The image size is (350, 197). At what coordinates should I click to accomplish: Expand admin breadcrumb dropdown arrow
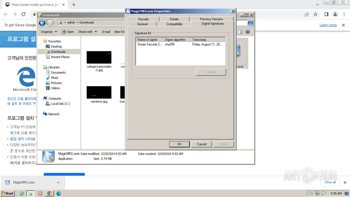[77, 22]
